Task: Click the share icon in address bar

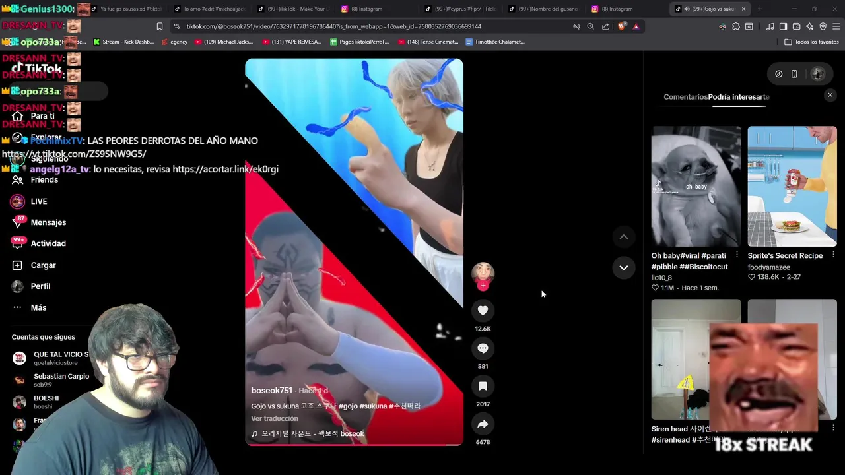Action: tap(605, 26)
